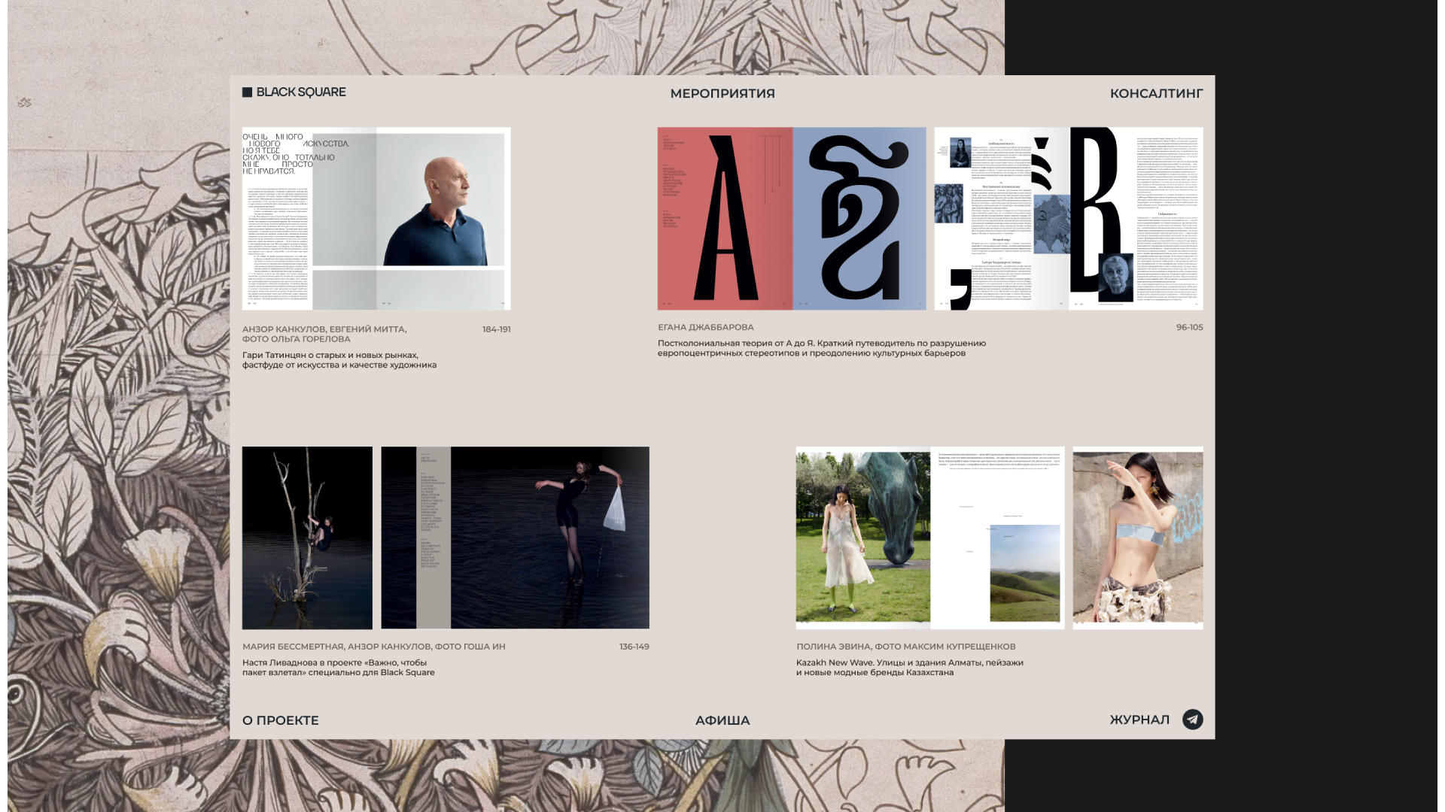Click the Telegram icon next to ЖУРНАЛ

tap(1192, 720)
